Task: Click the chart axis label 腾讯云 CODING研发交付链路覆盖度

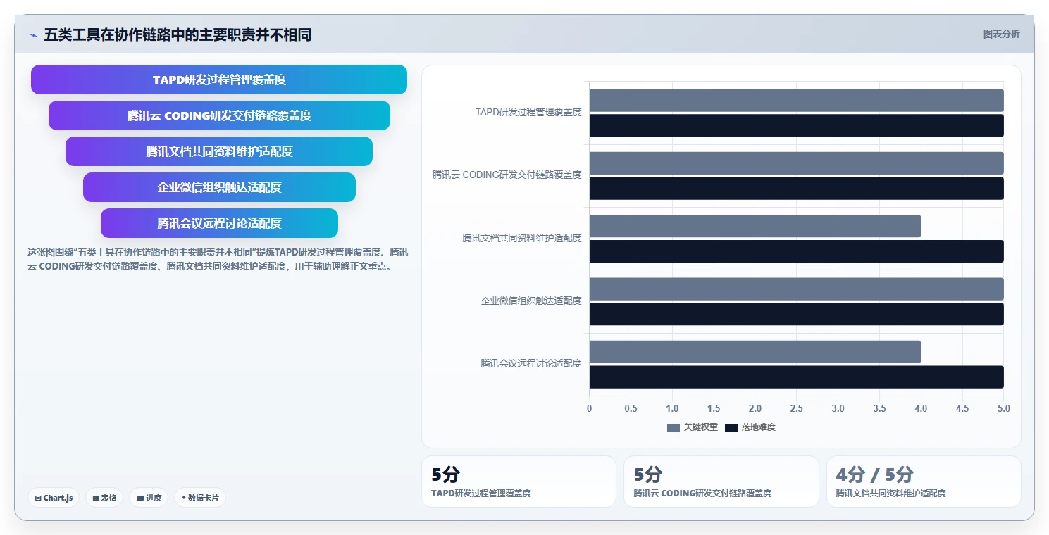Action: 507,175
